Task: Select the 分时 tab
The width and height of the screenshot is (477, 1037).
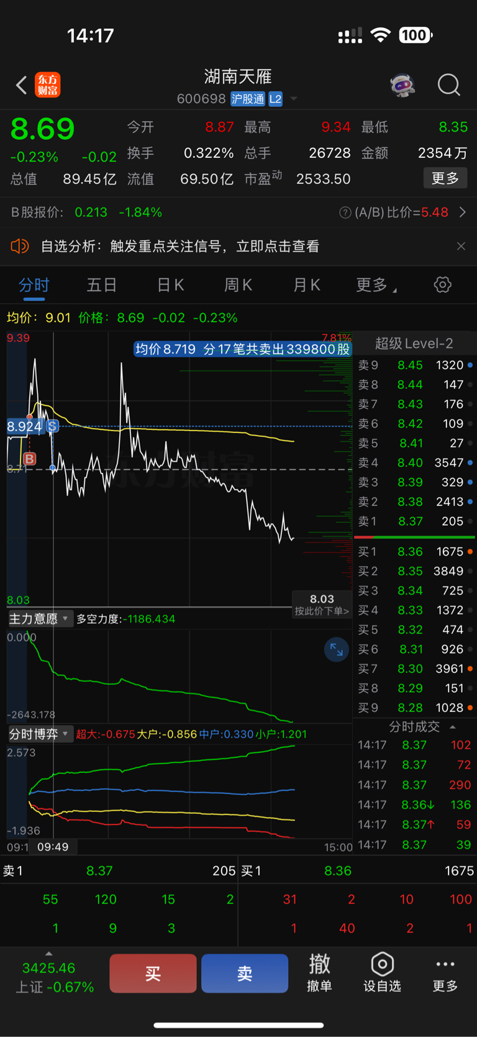Action: pyautogui.click(x=34, y=285)
